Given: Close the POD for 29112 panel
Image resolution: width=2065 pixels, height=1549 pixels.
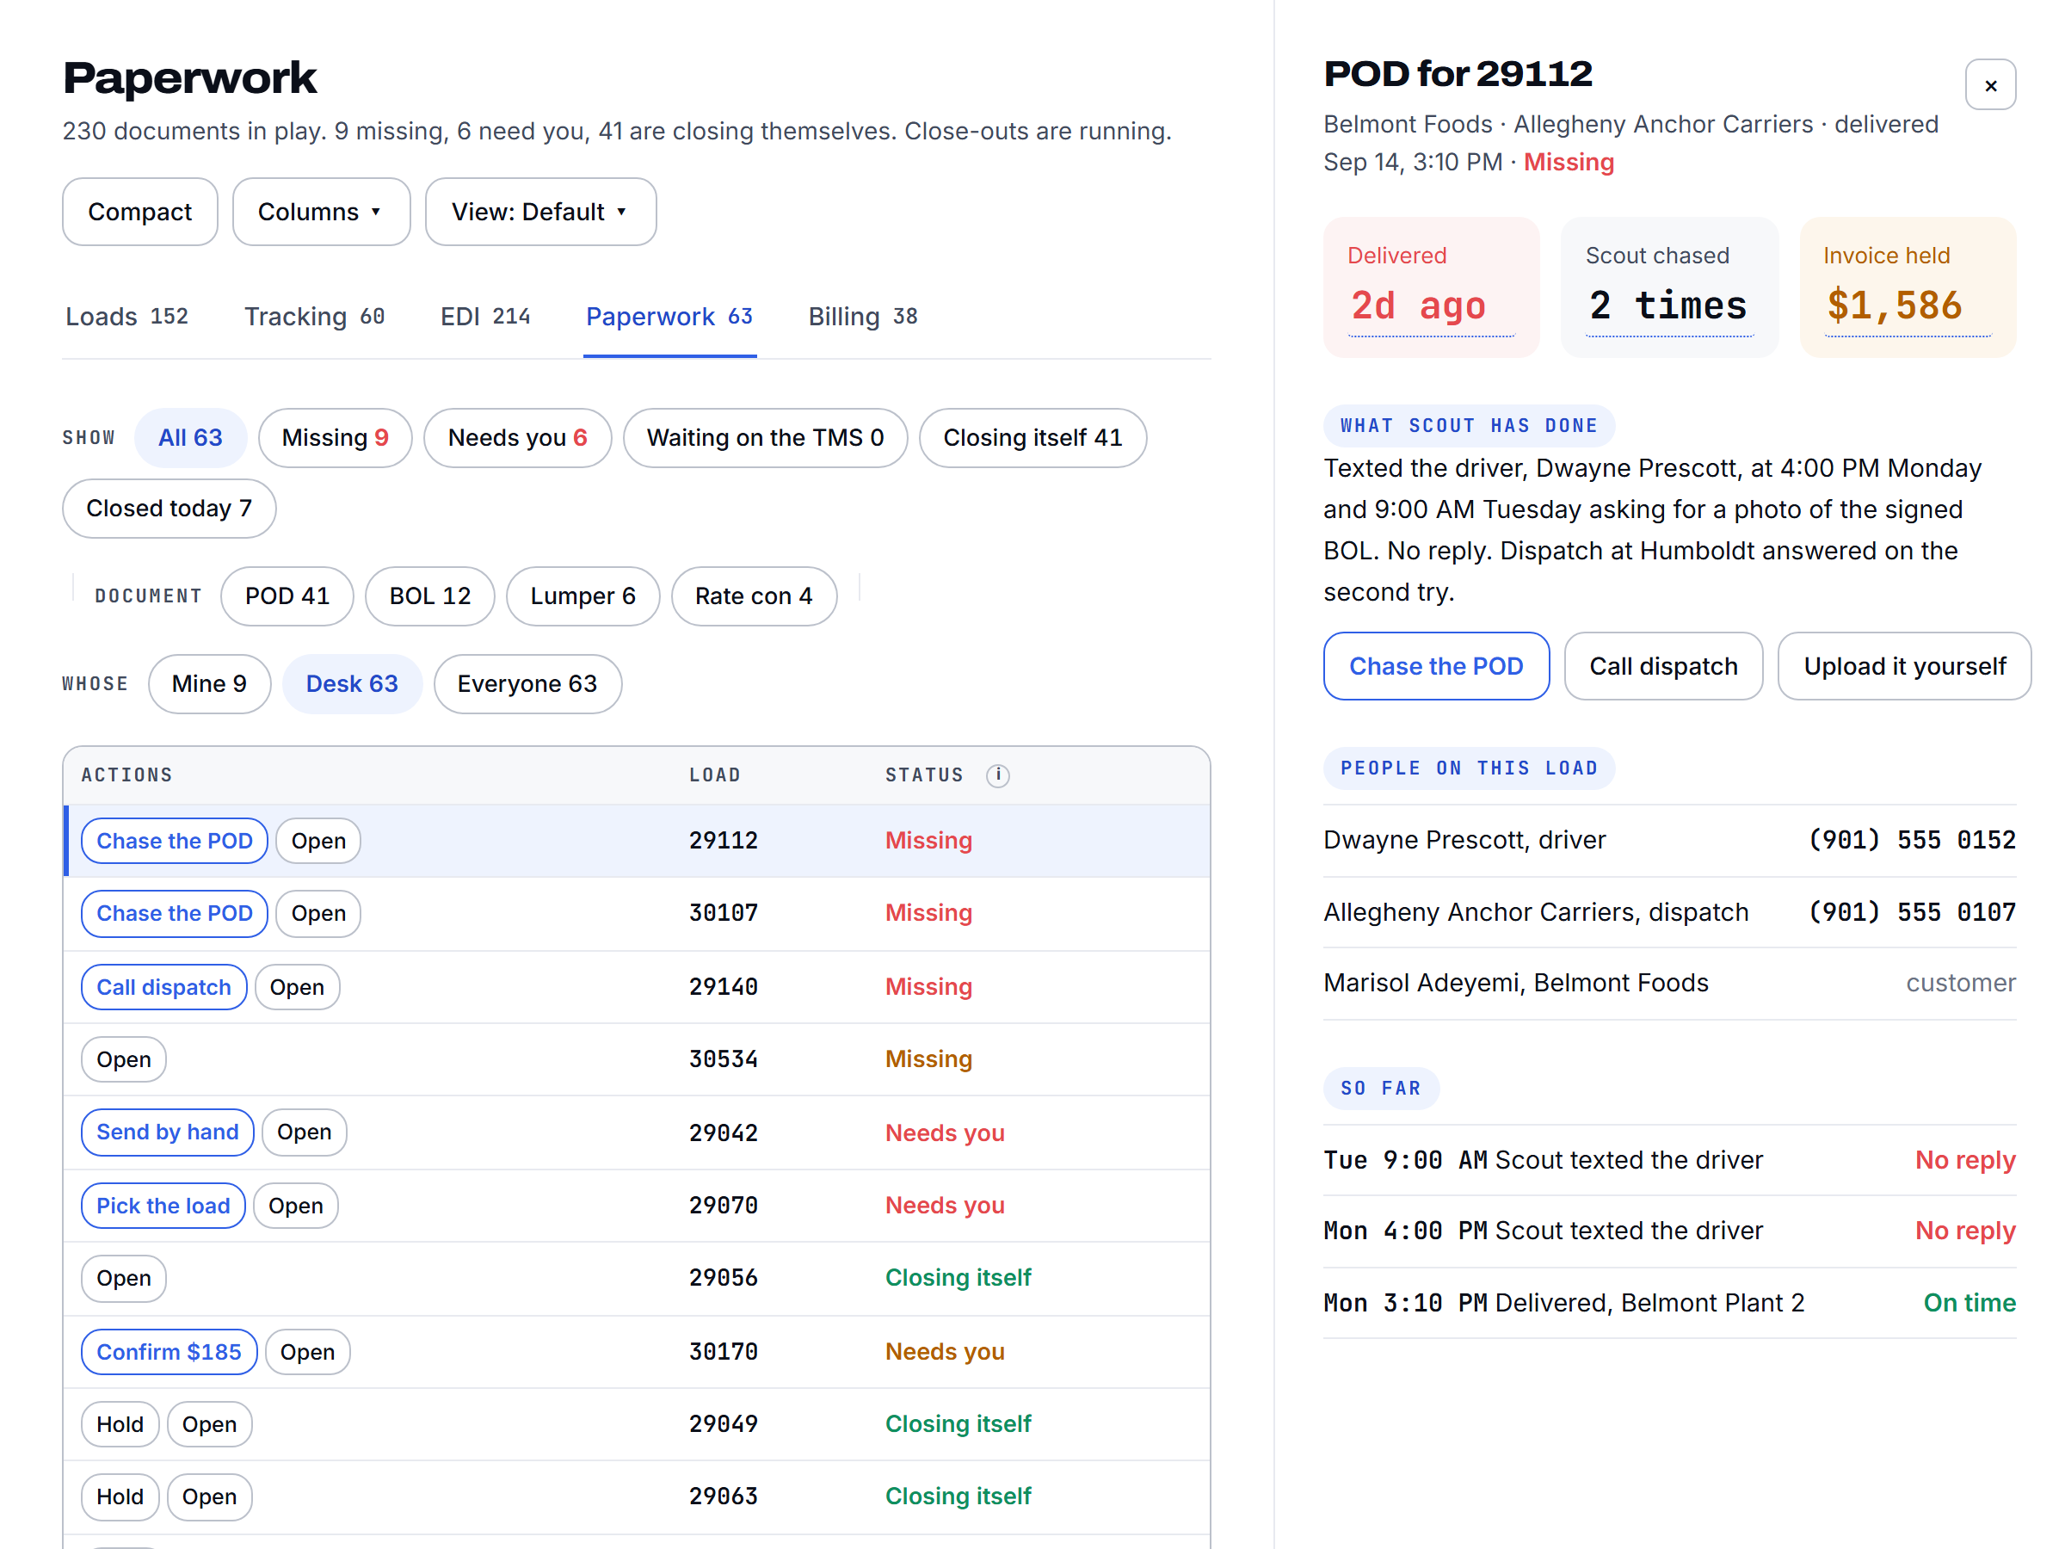Looking at the screenshot, I should (1990, 85).
